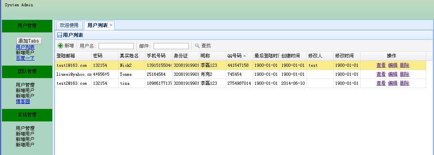Click 编辑 in the test2@163.com row
This screenshot has height=155, width=434.
pyautogui.click(x=393, y=83)
